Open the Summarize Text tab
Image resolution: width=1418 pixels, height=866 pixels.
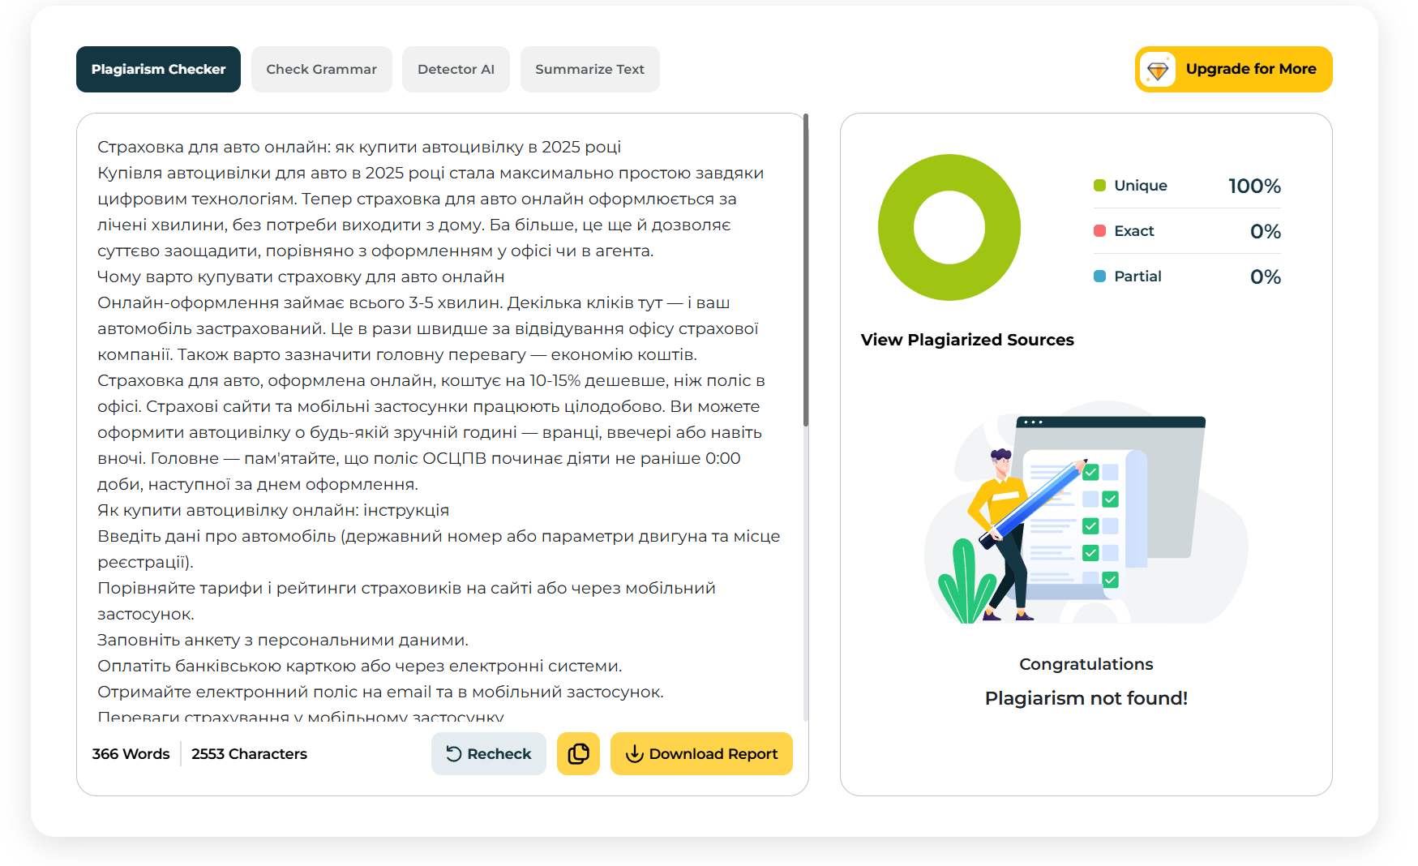[x=589, y=69]
